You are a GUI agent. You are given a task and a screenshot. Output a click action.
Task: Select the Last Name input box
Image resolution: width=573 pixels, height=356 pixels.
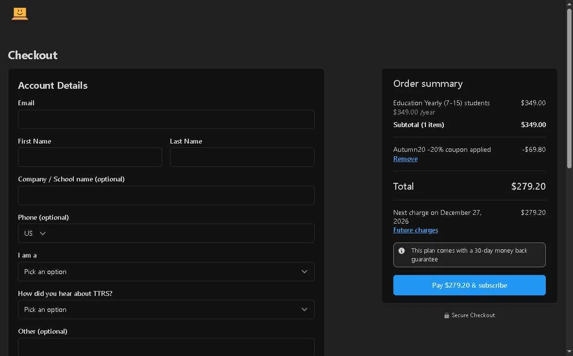(242, 157)
